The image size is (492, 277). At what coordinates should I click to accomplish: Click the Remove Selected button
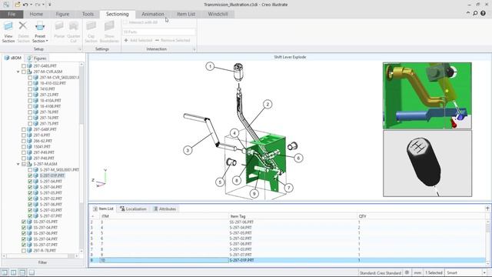click(172, 40)
